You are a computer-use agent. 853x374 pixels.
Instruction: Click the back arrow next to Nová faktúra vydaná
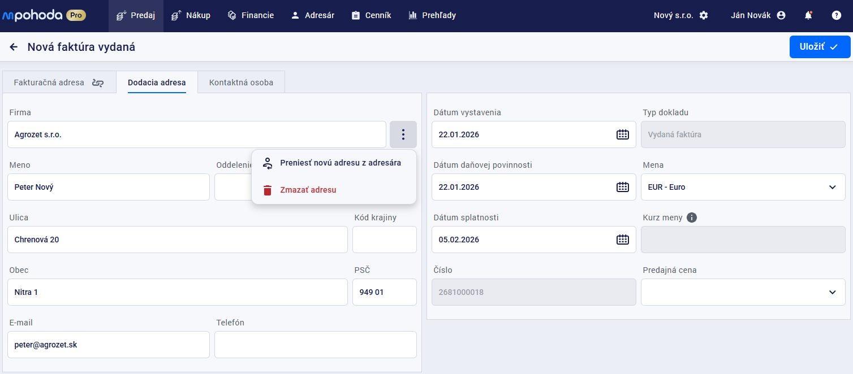(x=14, y=47)
